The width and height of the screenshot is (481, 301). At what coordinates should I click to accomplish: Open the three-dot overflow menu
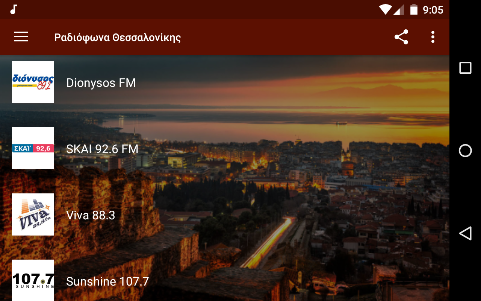click(x=433, y=37)
